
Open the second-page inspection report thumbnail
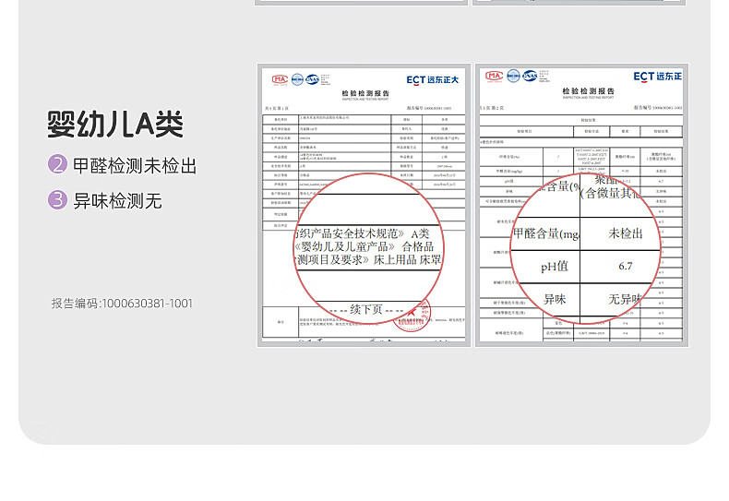[x=581, y=206]
